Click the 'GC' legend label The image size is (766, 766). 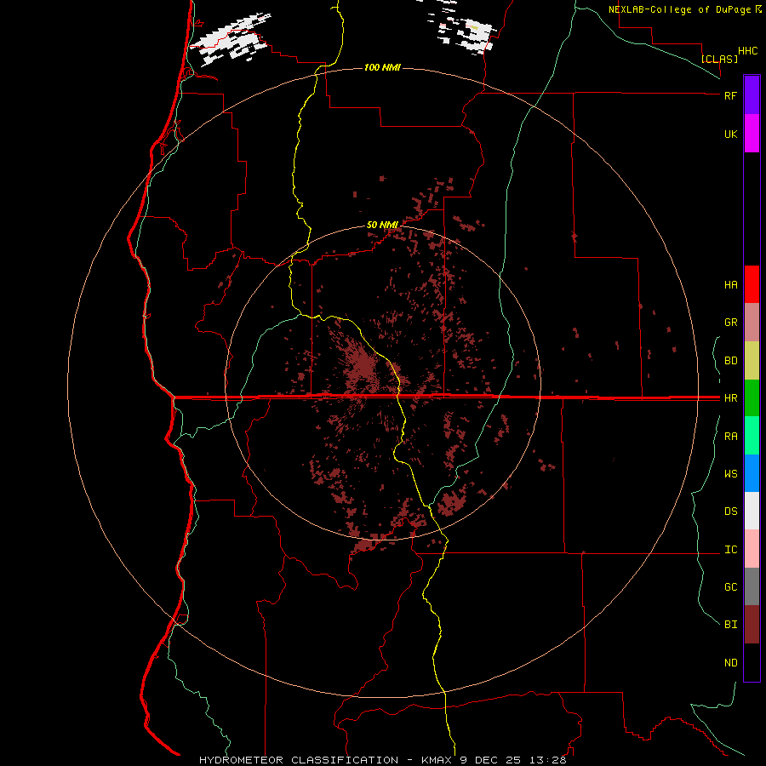pos(730,587)
